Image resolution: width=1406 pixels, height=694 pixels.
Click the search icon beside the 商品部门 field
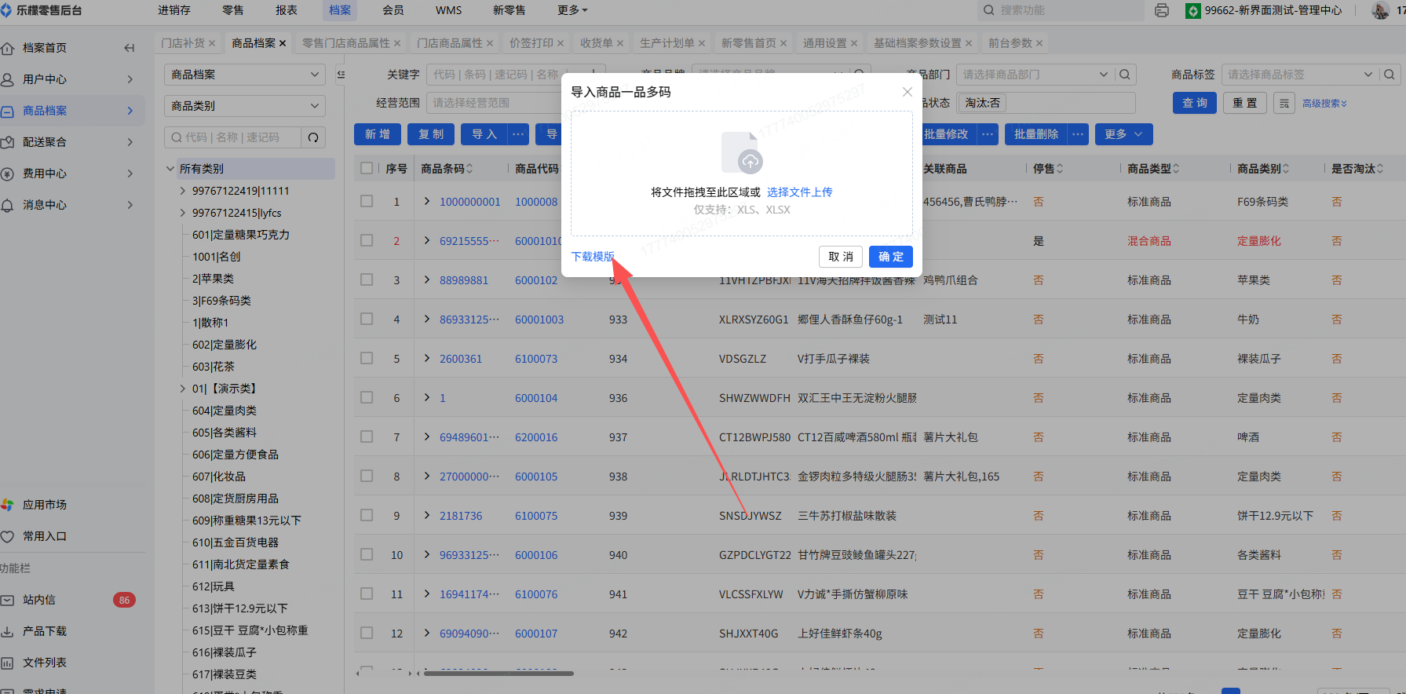click(x=1125, y=75)
